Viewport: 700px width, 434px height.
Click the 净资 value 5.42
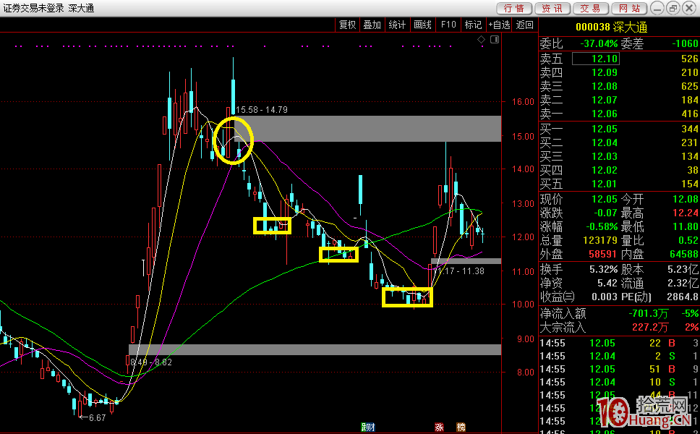(607, 284)
